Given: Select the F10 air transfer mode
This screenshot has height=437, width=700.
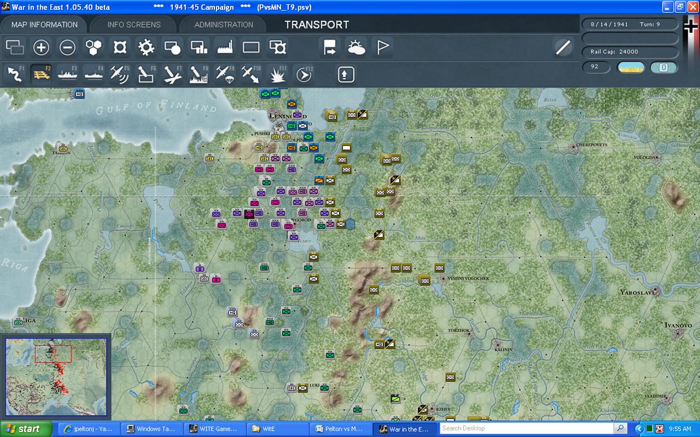Looking at the screenshot, I should point(251,74).
